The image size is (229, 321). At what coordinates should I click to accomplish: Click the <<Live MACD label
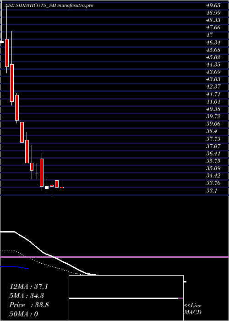(193, 309)
